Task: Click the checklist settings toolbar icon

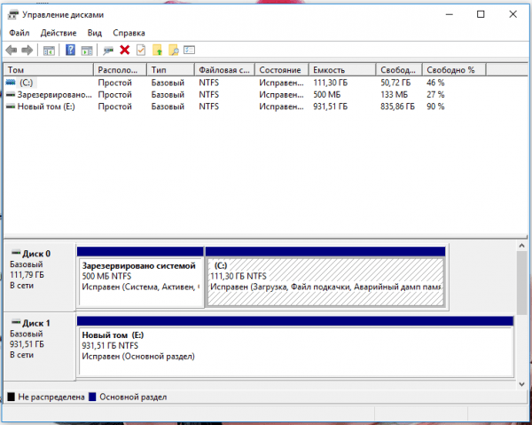Action: tap(190, 51)
